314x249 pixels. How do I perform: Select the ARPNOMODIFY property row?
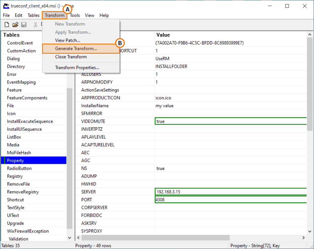191,82
